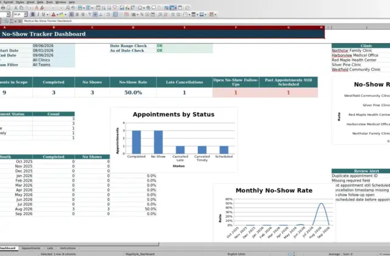Align cell text right

click(83, 15)
